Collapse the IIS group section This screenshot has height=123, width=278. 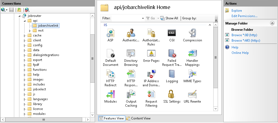(x=210, y=25)
